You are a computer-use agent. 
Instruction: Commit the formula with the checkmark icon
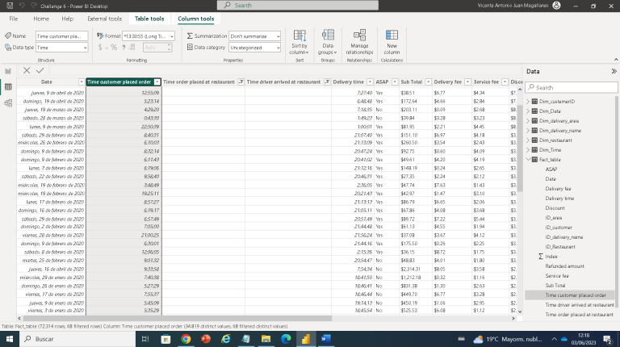[40, 71]
